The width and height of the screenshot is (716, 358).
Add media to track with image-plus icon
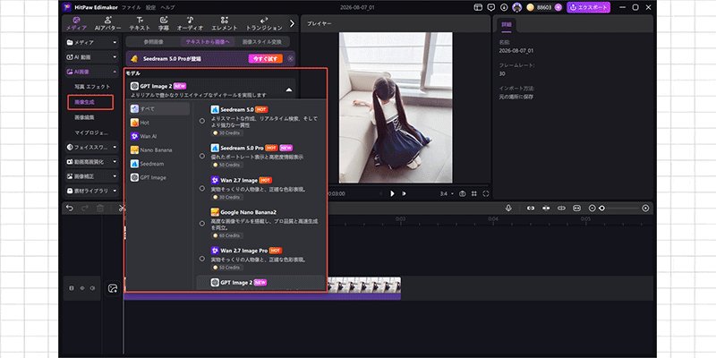point(113,288)
